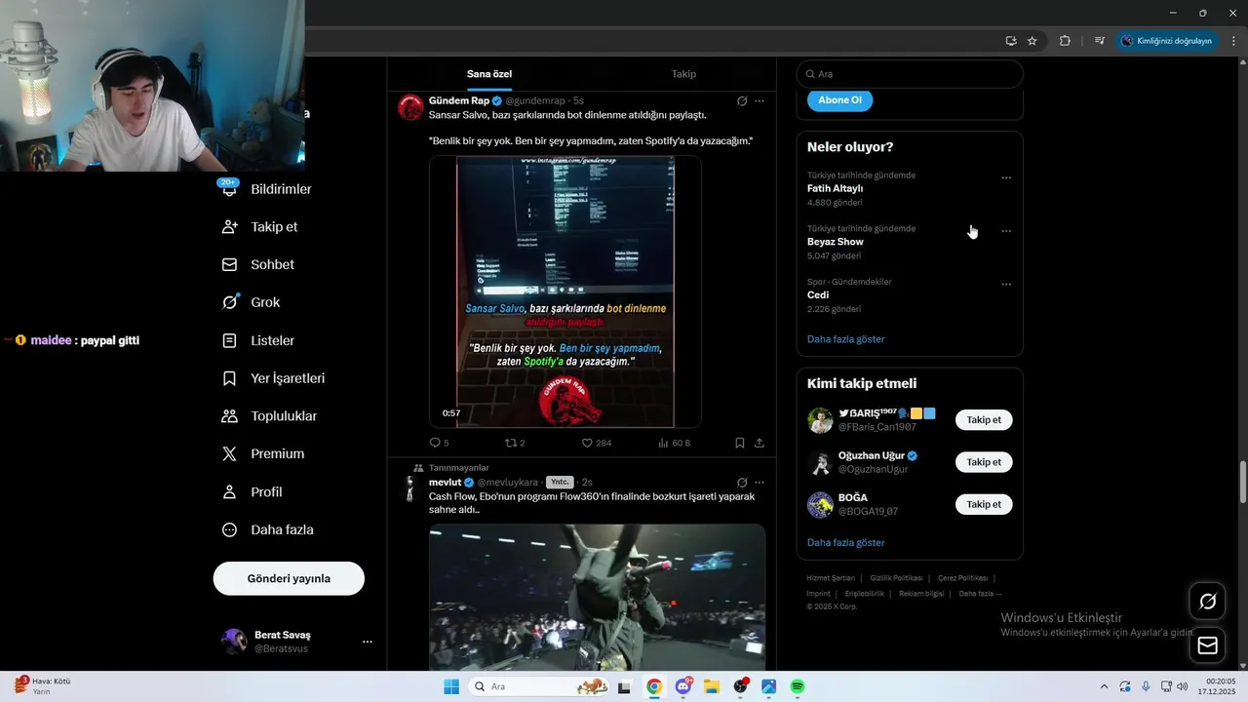Switch to Takip tab
This screenshot has width=1248, height=702.
(x=683, y=74)
